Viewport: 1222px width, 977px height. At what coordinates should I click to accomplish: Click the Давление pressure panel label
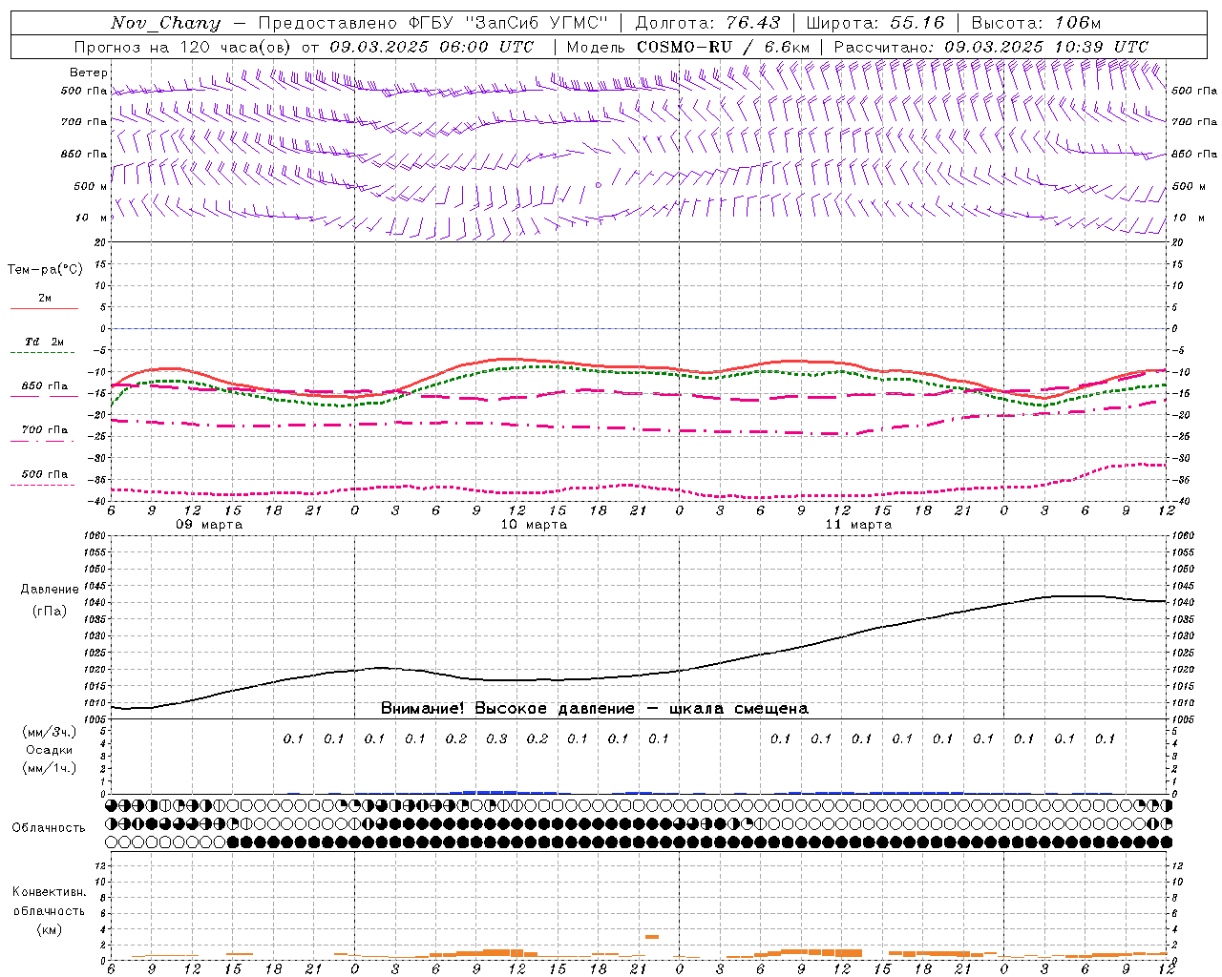point(50,590)
